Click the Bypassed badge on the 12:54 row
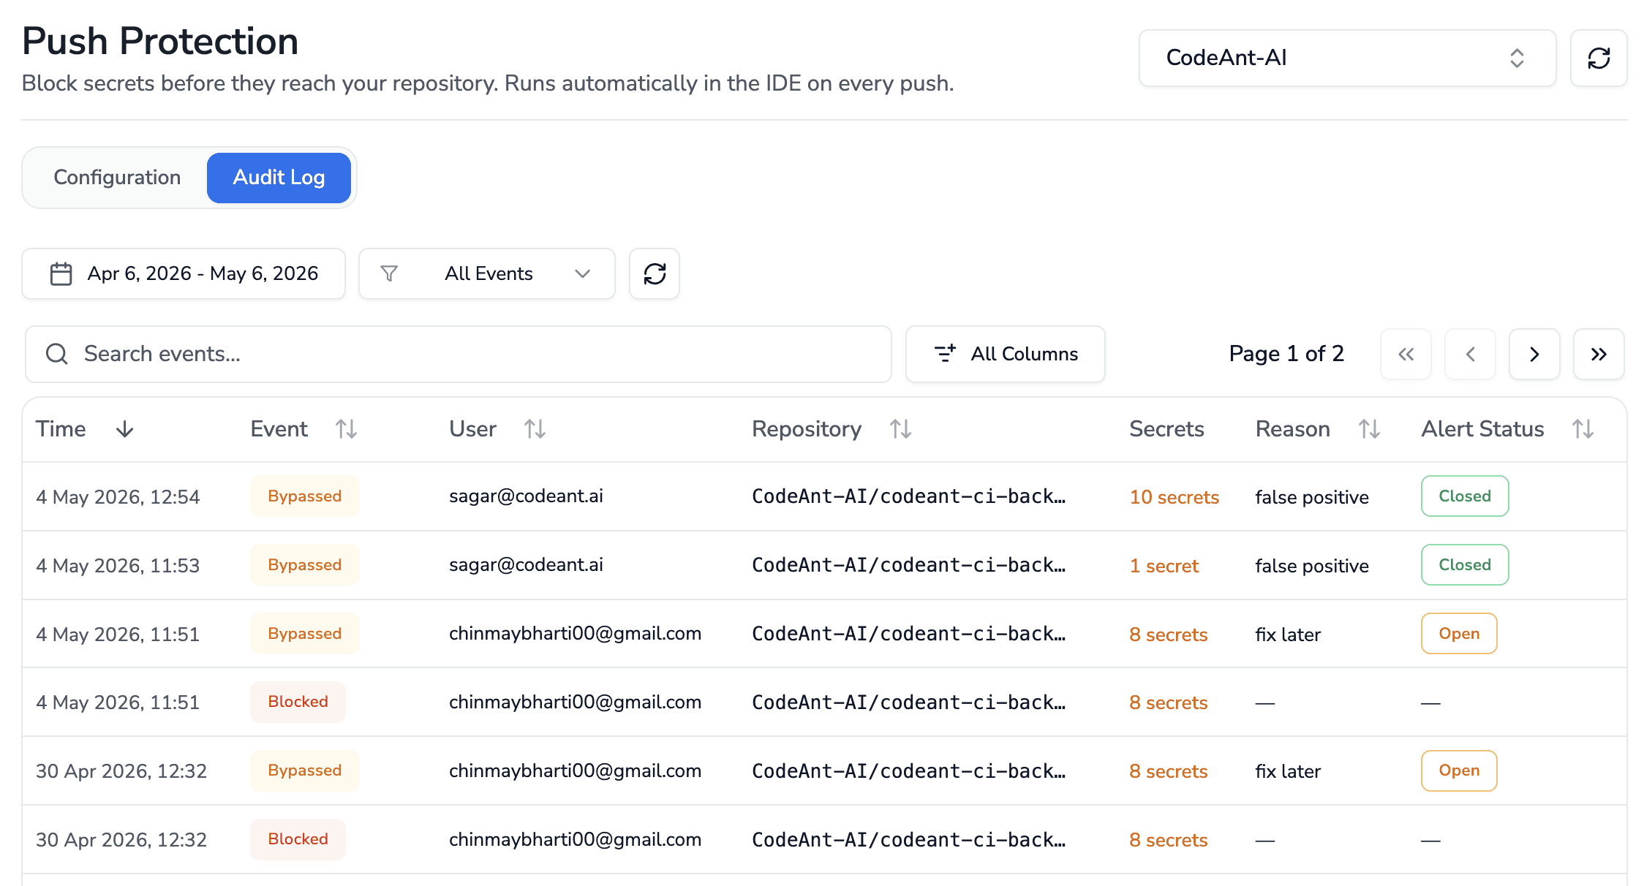The width and height of the screenshot is (1644, 886). point(304,496)
